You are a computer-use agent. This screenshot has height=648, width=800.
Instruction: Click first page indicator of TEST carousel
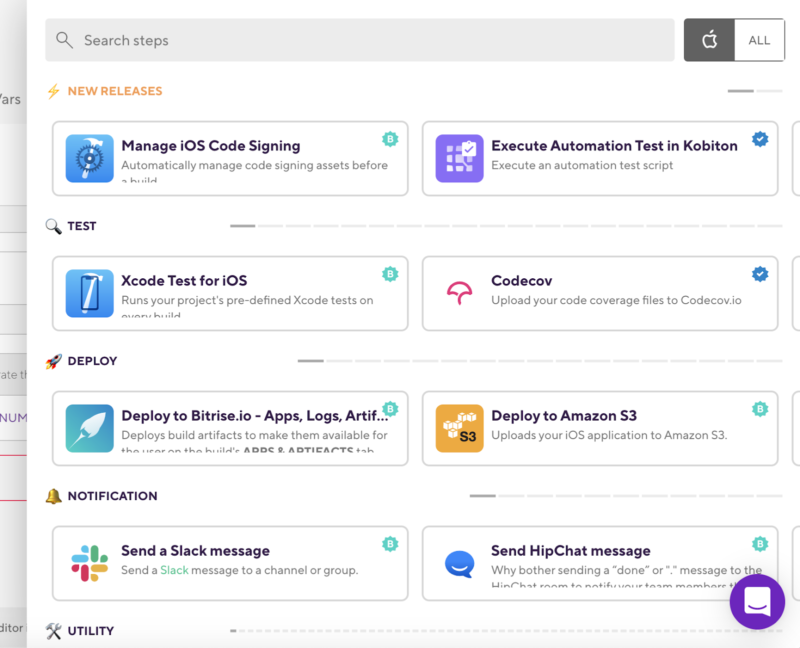(x=242, y=226)
